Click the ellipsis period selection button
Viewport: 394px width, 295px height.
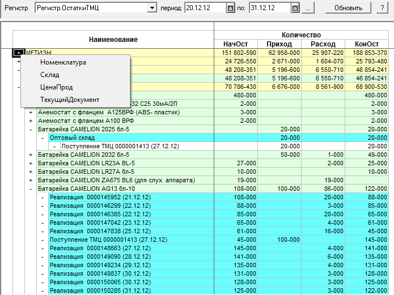click(x=308, y=8)
